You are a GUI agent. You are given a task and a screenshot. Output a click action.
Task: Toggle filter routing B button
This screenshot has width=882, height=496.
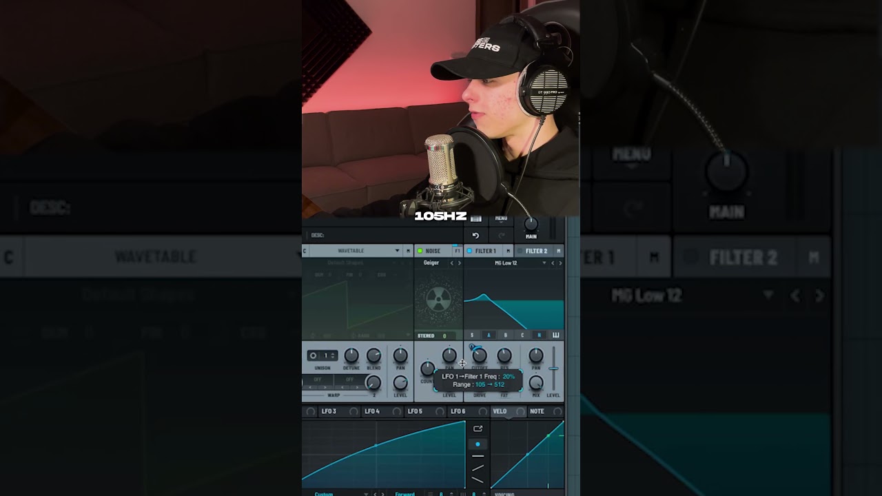[x=506, y=335]
